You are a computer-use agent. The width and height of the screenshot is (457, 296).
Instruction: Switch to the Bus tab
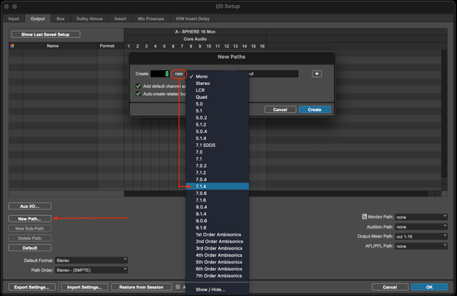60,19
